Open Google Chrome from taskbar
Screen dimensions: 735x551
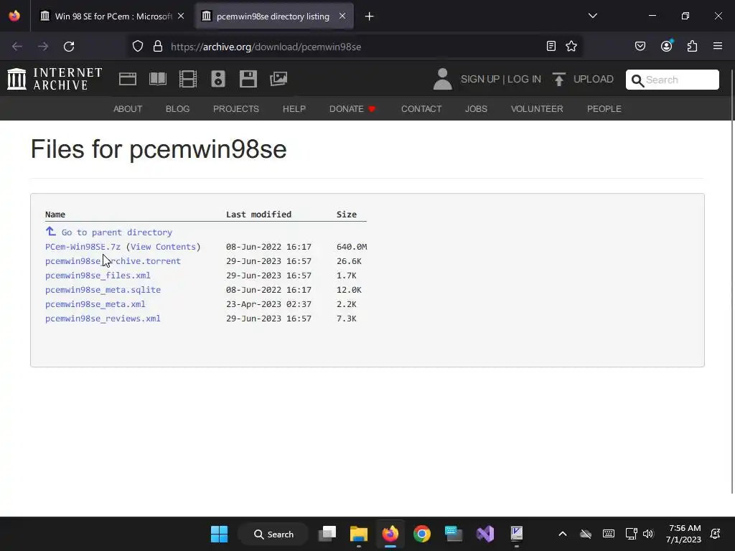[x=422, y=534]
